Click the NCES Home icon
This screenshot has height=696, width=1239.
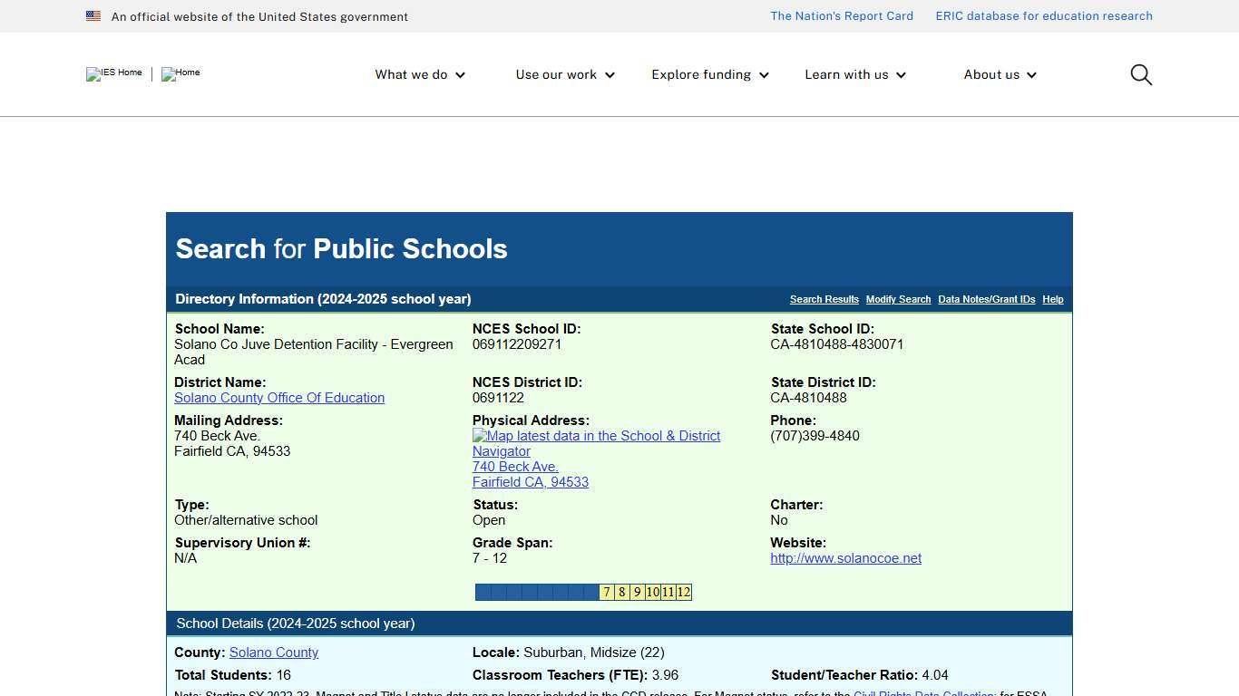[180, 74]
